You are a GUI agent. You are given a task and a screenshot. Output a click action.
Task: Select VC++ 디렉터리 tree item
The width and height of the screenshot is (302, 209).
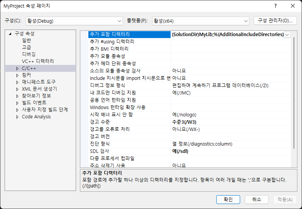pos(38,61)
